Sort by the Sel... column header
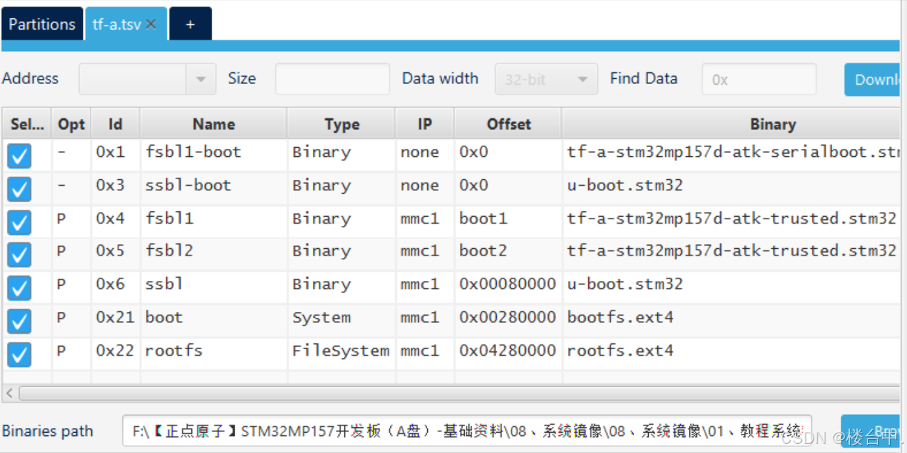This screenshot has height=453, width=907. tap(27, 124)
